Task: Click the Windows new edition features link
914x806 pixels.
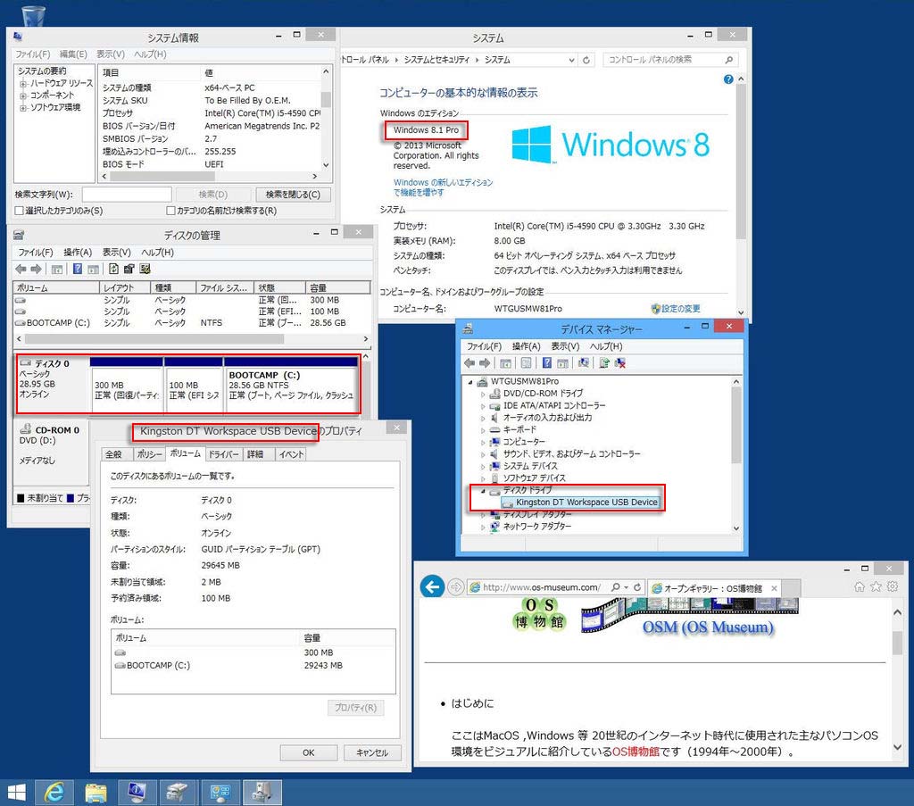Action: point(443,187)
